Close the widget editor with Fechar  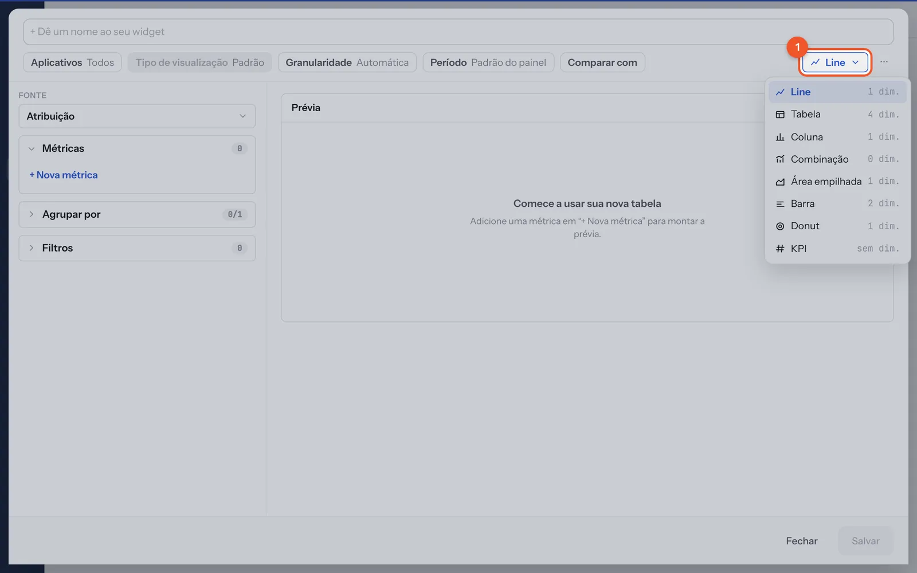pos(801,541)
